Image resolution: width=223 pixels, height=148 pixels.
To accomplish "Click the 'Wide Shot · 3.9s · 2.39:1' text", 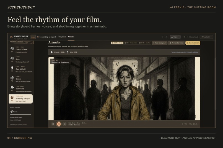I will (77, 123).
